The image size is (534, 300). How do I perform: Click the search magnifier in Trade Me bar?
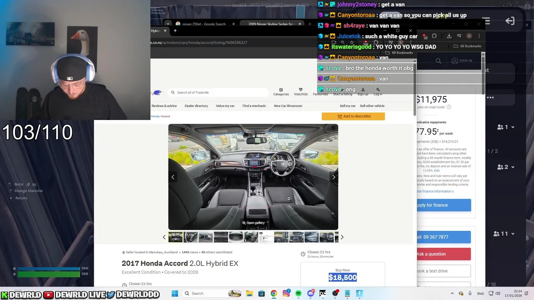coord(173,92)
